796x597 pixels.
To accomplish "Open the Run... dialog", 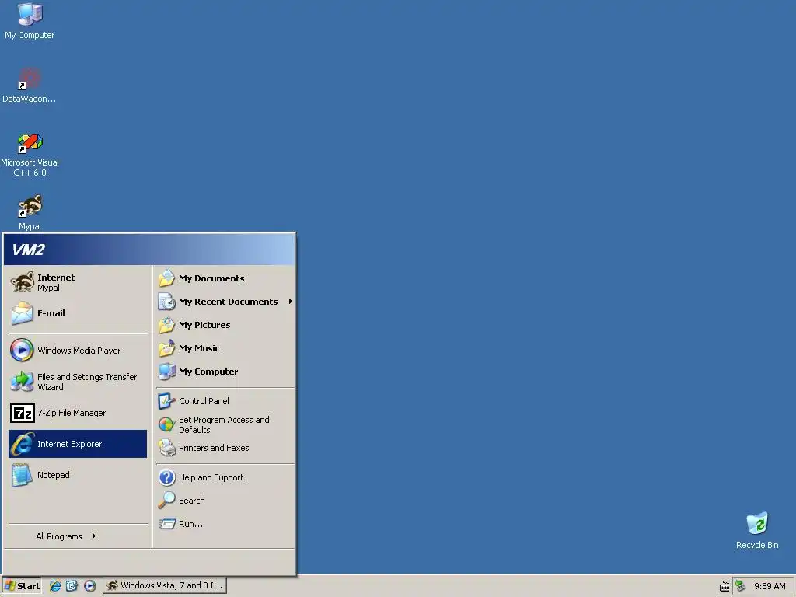I will [x=225, y=524].
